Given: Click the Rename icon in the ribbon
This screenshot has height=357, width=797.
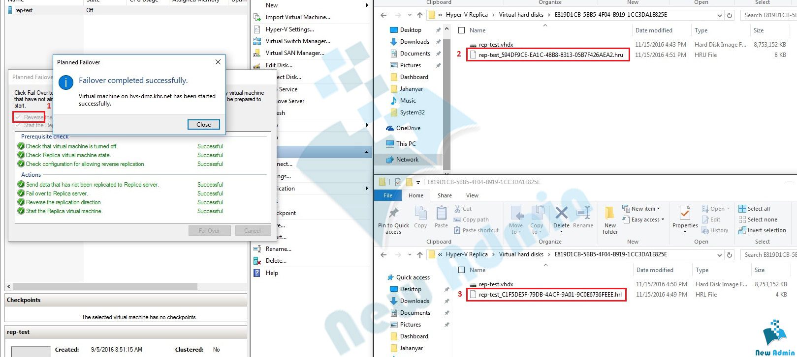Looking at the screenshot, I should tap(583, 214).
